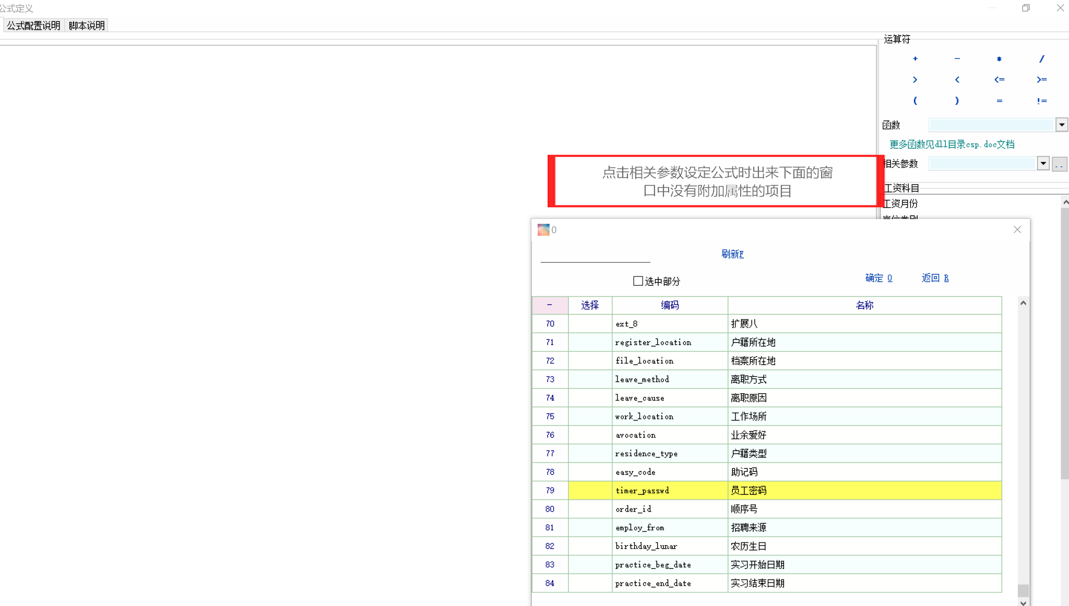Screen dimensions: 1069x606
Task: Open the 脚本说明 tab
Action: coord(87,26)
